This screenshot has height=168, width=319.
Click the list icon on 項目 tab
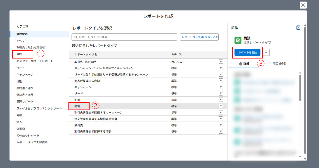point(270,64)
